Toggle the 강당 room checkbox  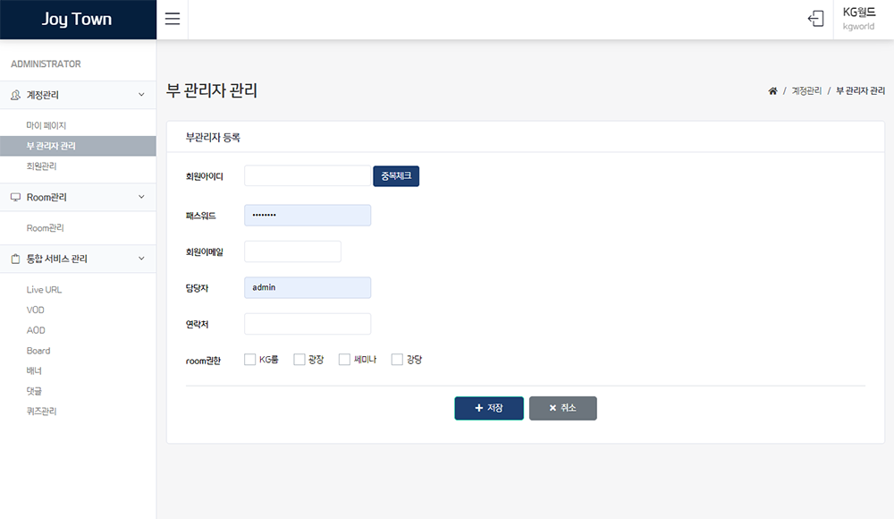(397, 360)
